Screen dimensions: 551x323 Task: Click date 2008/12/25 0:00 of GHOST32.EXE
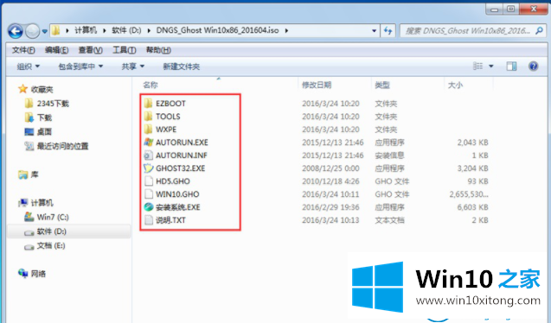pyautogui.click(x=330, y=168)
